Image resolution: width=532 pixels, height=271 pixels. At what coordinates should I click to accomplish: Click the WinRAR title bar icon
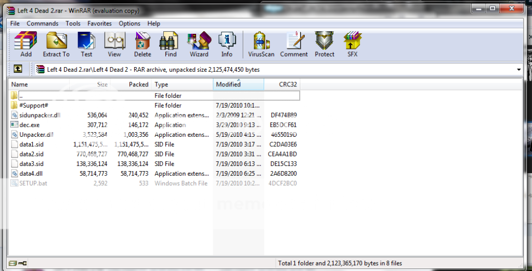[x=12, y=10]
